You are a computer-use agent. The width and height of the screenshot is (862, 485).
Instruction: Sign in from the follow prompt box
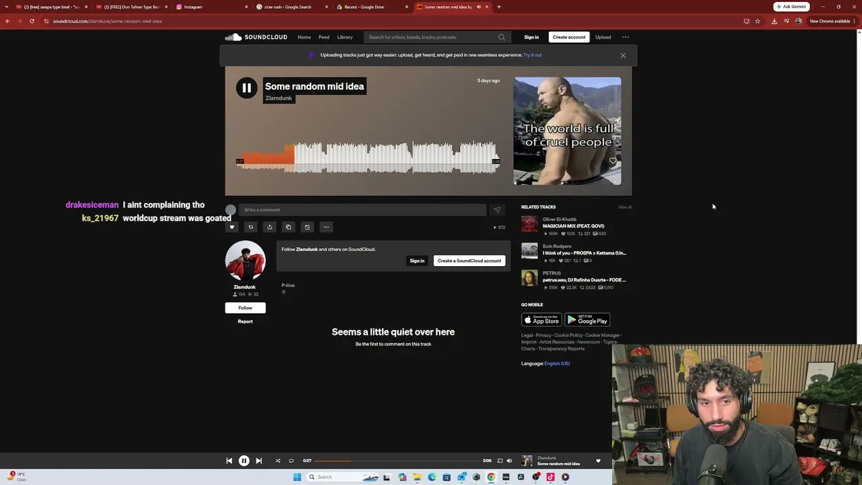click(x=417, y=261)
